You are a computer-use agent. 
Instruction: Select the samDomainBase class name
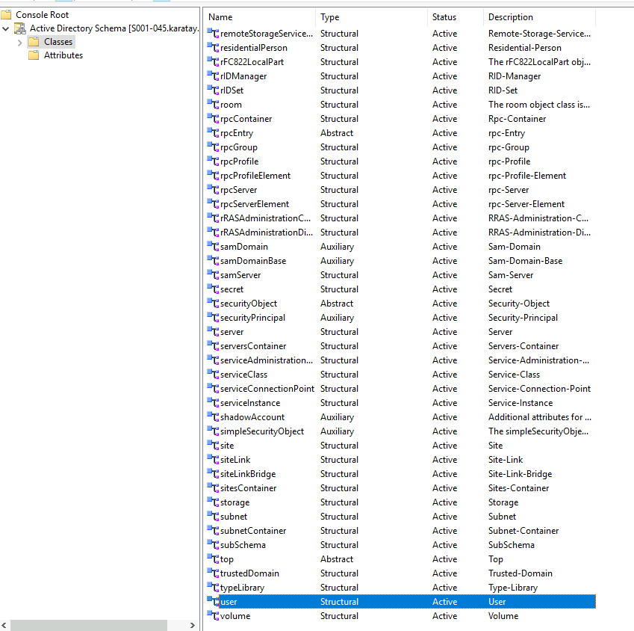coord(253,260)
